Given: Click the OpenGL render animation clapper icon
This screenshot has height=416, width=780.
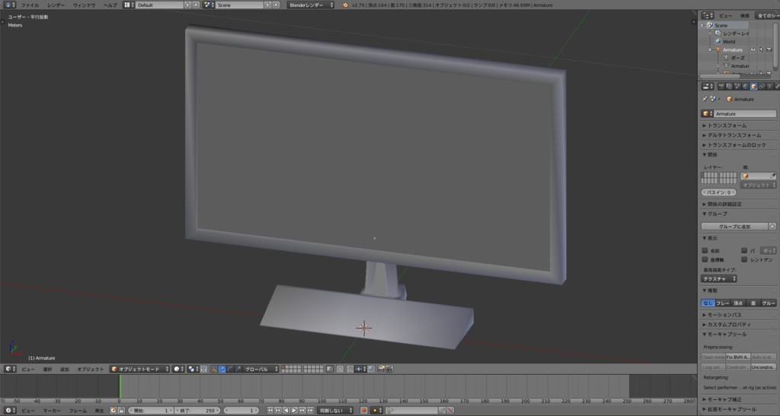Looking at the screenshot, I should point(389,369).
